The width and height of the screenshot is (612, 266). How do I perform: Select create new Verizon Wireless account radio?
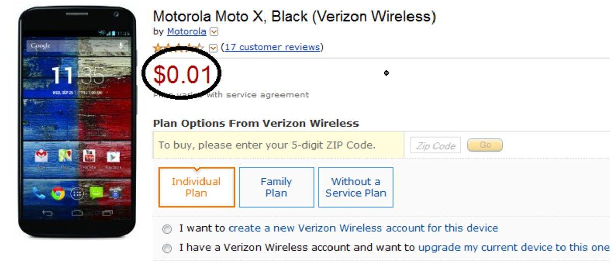167,229
